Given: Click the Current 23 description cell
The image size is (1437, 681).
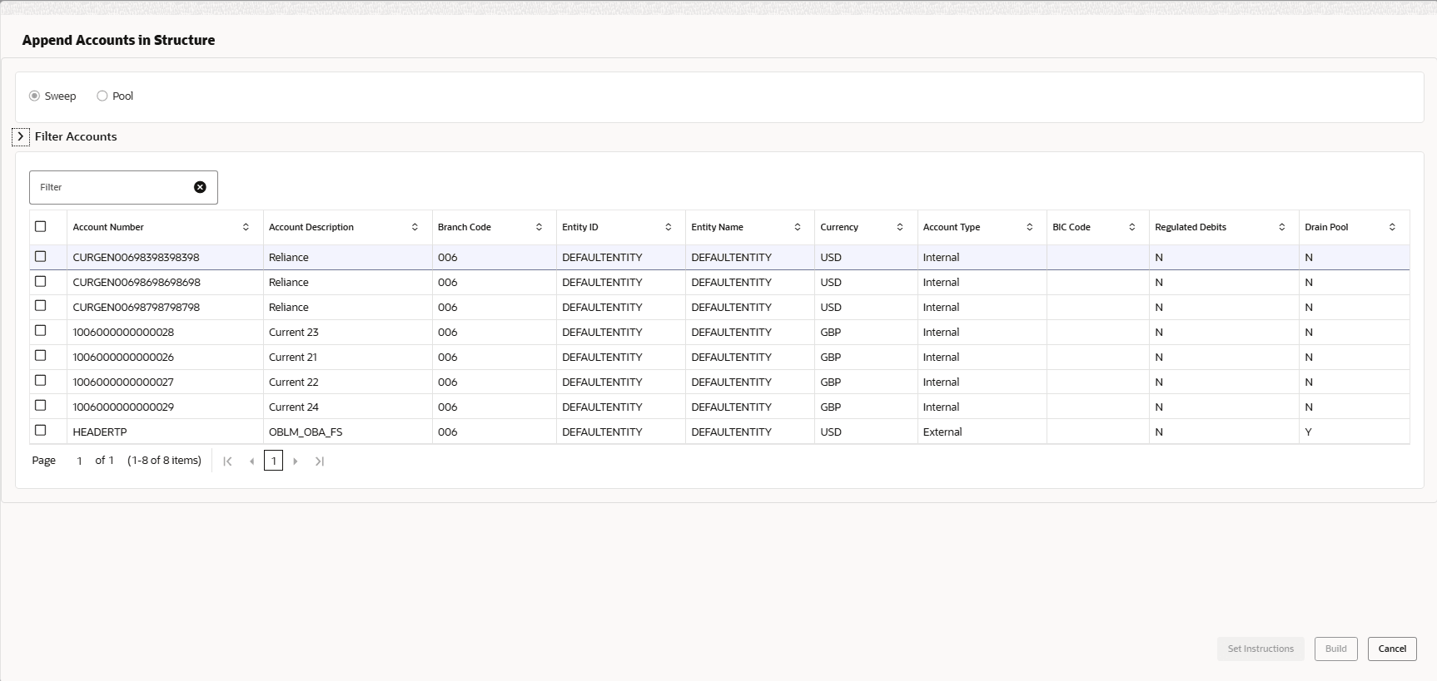Looking at the screenshot, I should point(348,332).
